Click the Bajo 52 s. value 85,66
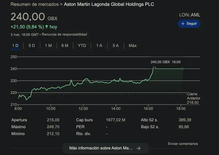219x155 pixels. click(x=184, y=127)
